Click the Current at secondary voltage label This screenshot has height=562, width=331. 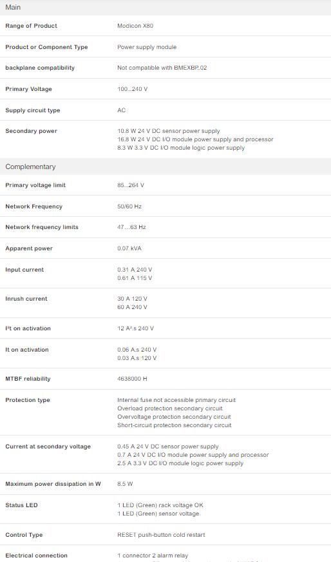(48, 447)
